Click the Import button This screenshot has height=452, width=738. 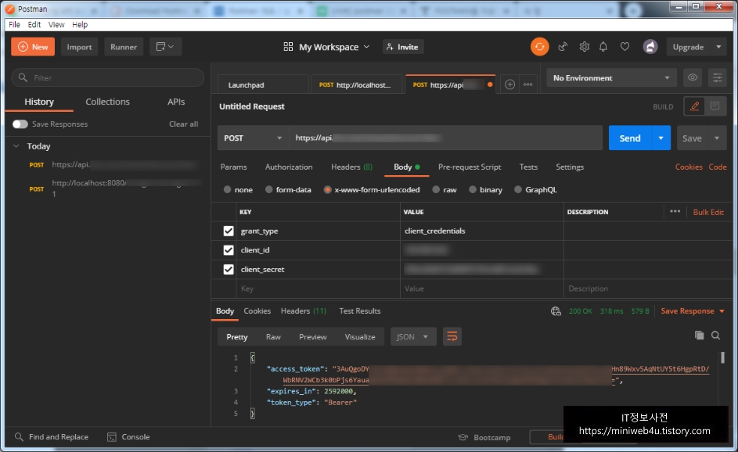(79, 47)
